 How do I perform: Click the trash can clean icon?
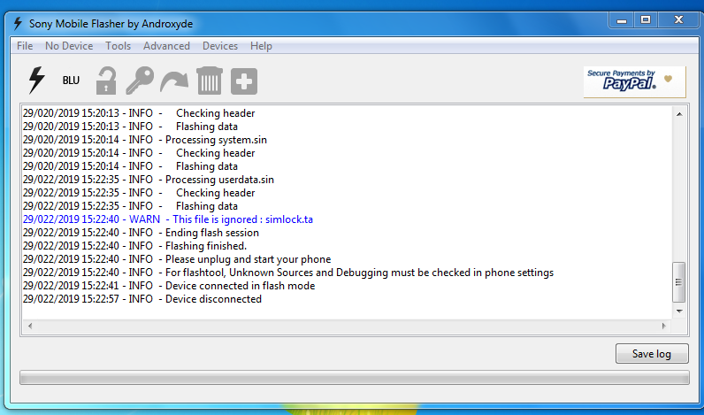point(210,81)
